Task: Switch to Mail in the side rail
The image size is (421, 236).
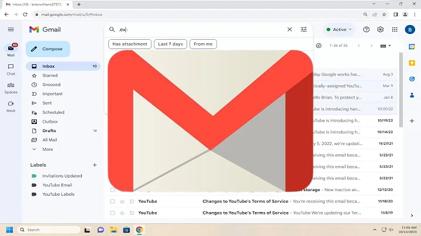Action: click(11, 50)
